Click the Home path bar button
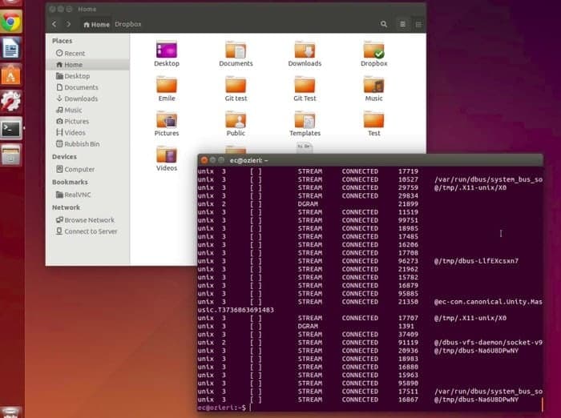Screen dimensions: 561x418 [x=96, y=24]
